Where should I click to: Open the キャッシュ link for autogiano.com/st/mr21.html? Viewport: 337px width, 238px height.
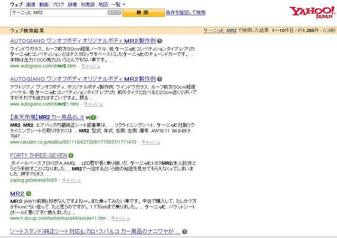coord(93,104)
